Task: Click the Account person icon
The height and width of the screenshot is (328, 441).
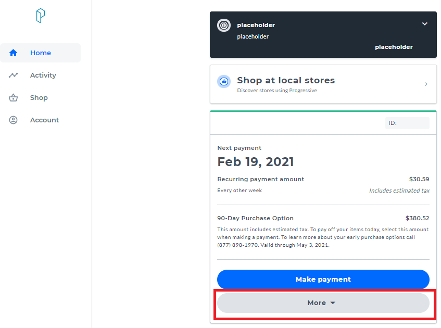Action: 14,120
